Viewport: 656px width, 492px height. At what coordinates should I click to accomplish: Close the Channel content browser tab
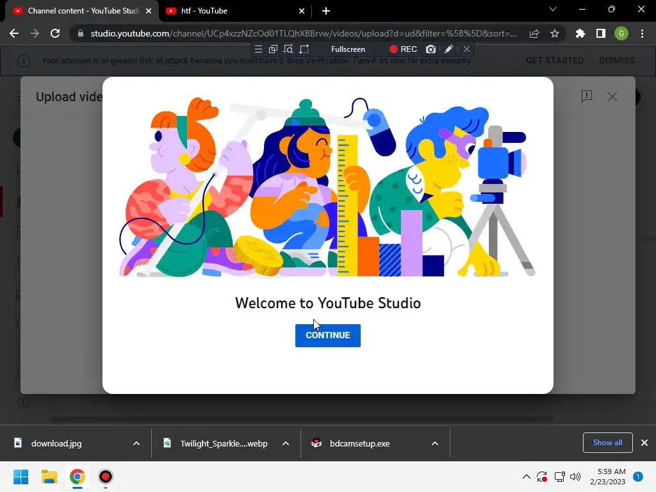(x=149, y=11)
